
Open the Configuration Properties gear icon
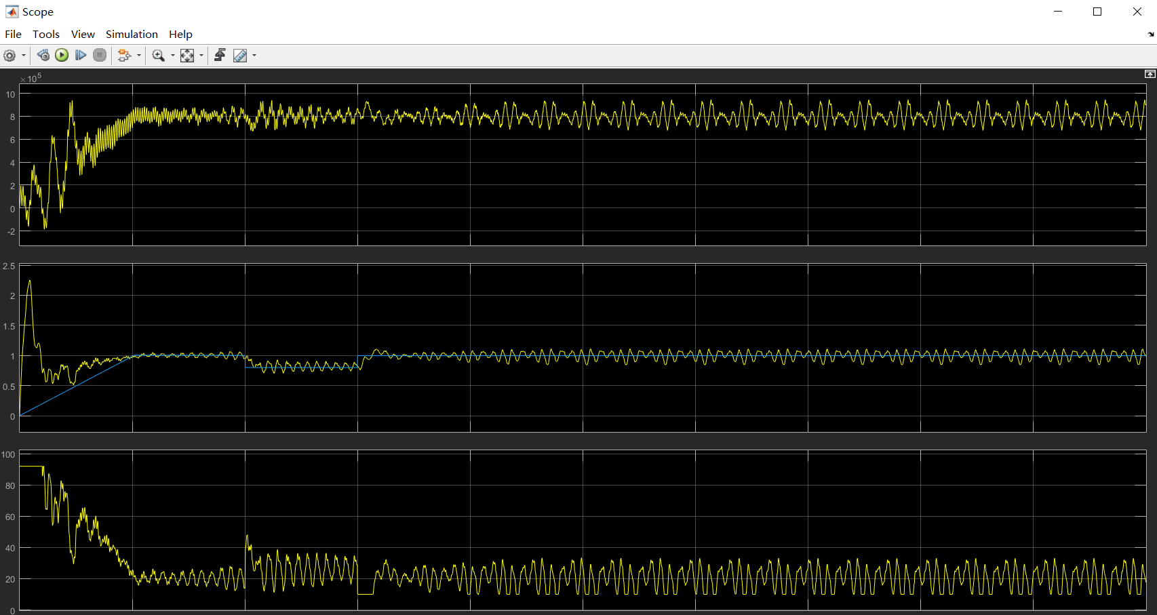(9, 56)
